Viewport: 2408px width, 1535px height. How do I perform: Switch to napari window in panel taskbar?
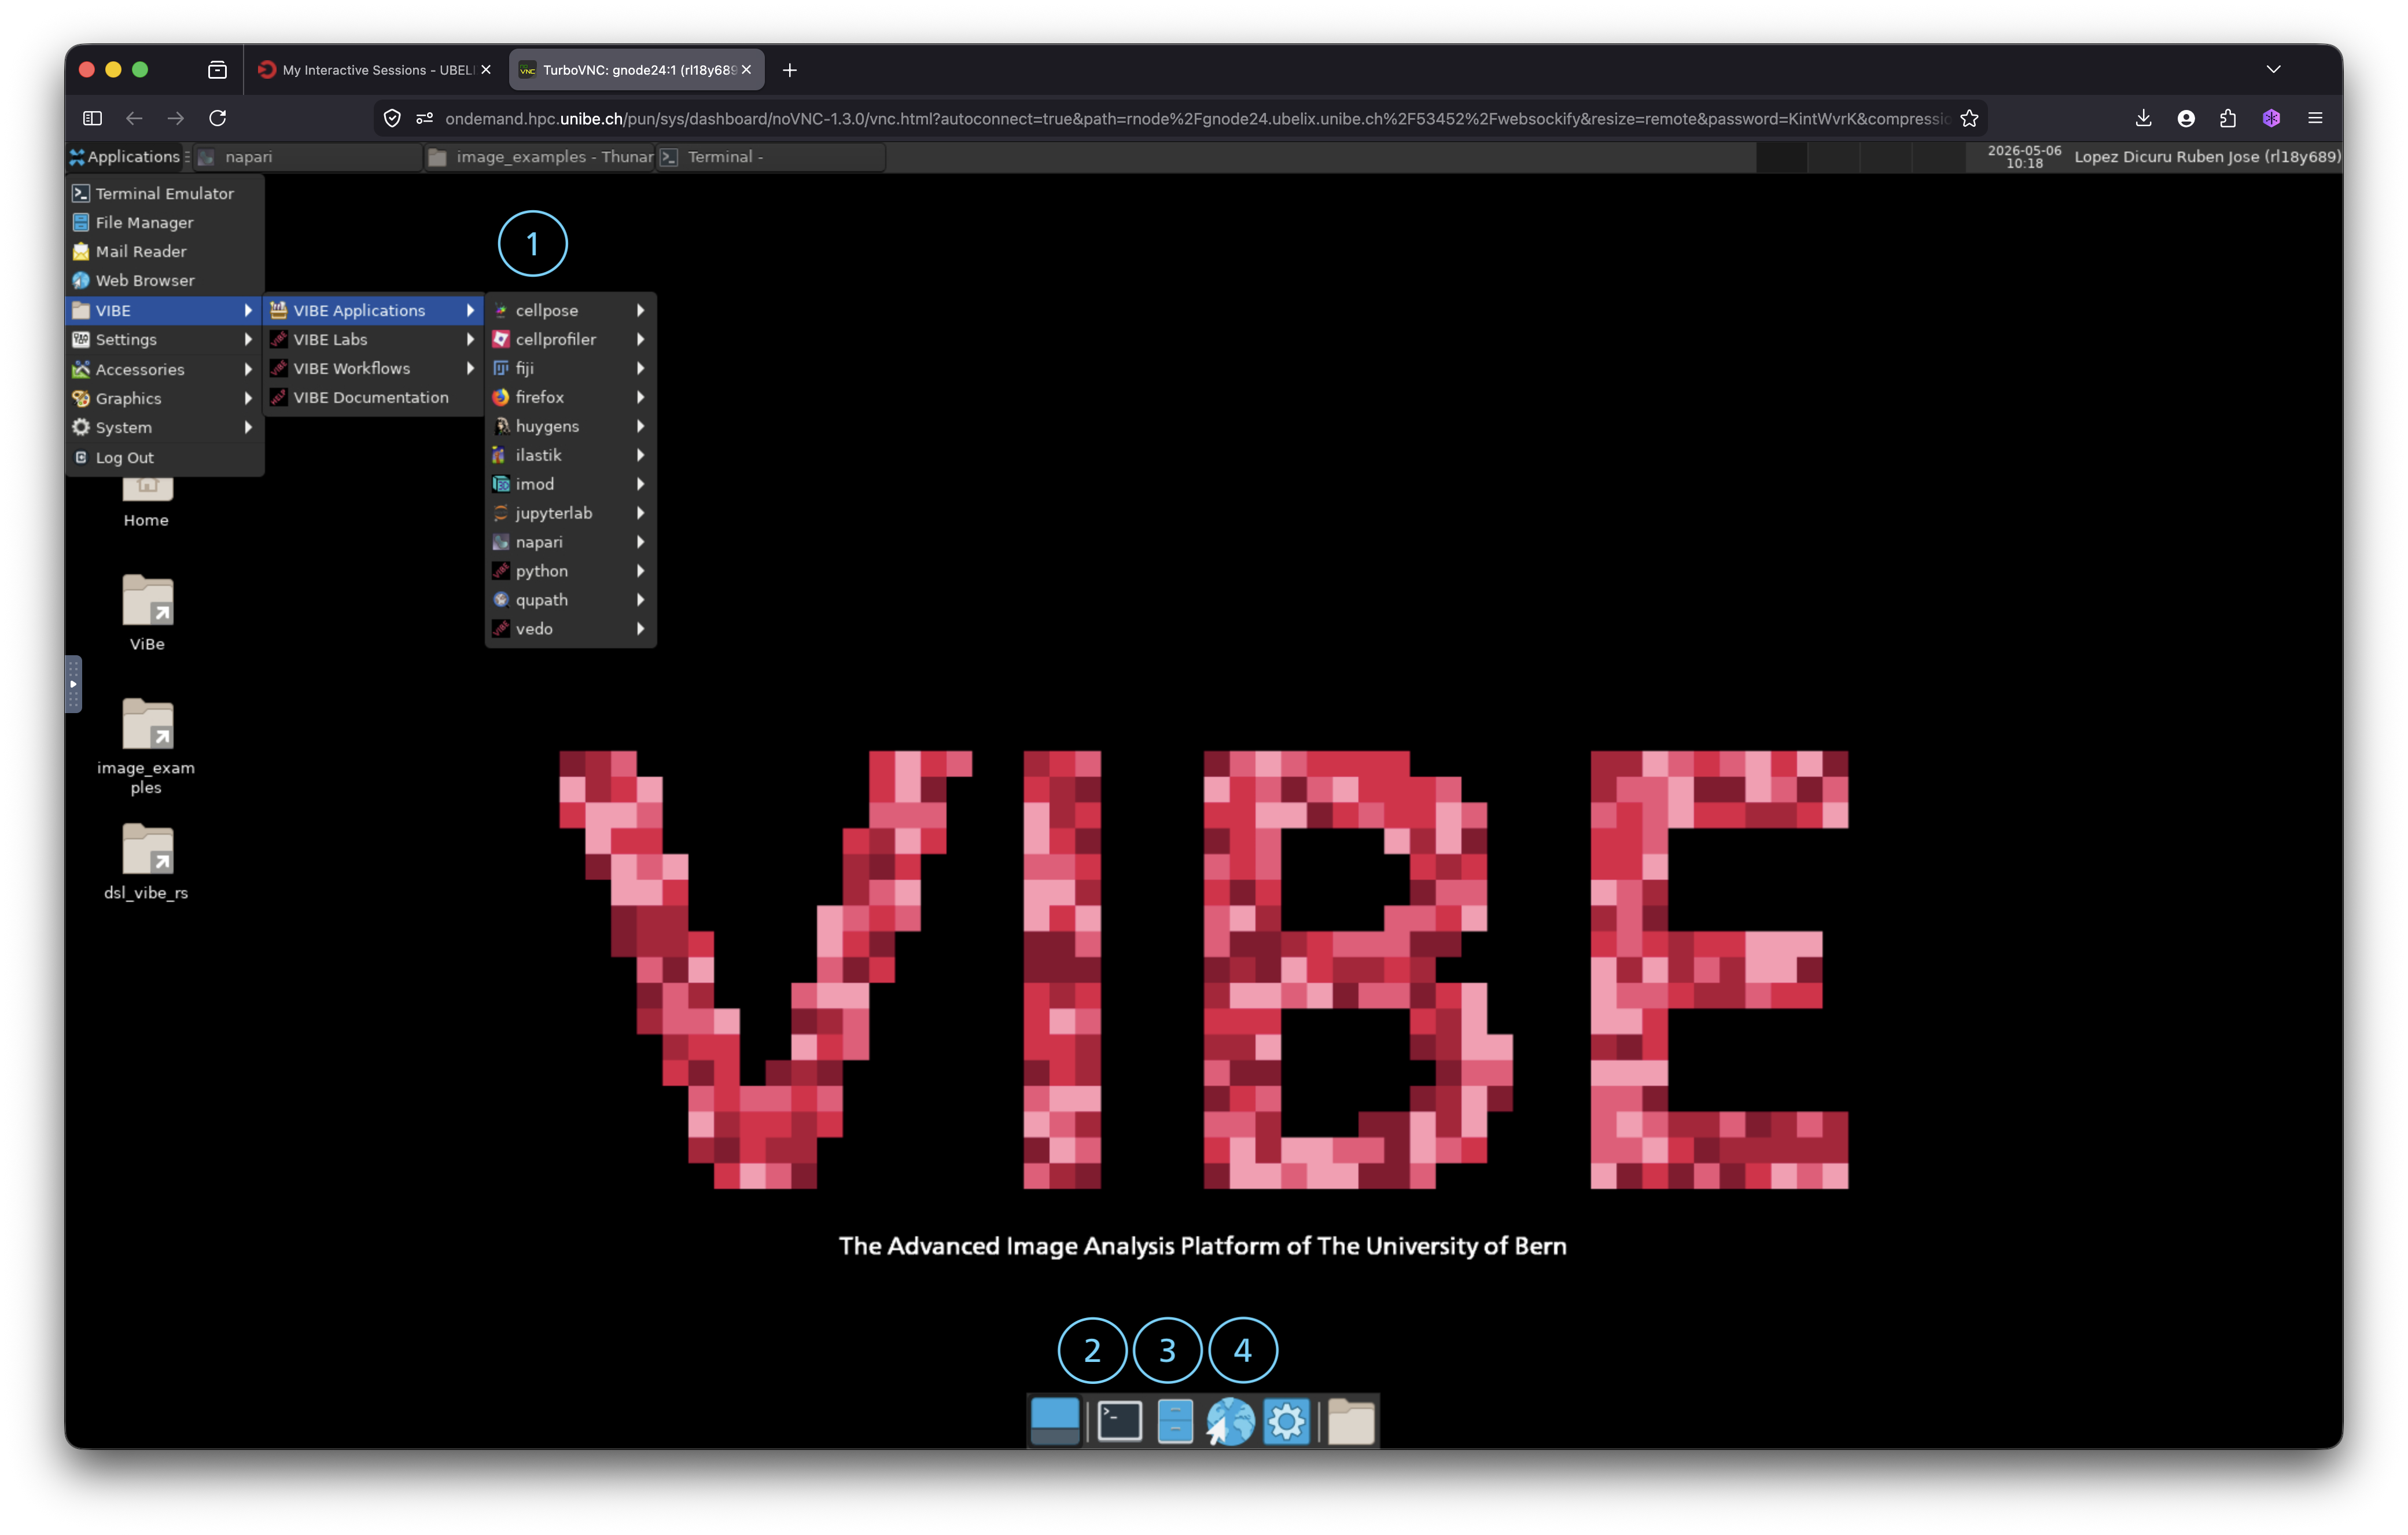[x=308, y=156]
